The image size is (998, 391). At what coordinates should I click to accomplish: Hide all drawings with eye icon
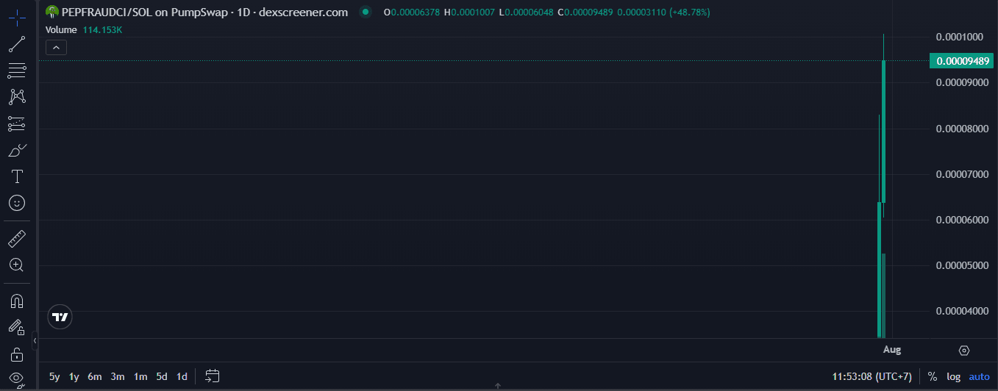(17, 379)
